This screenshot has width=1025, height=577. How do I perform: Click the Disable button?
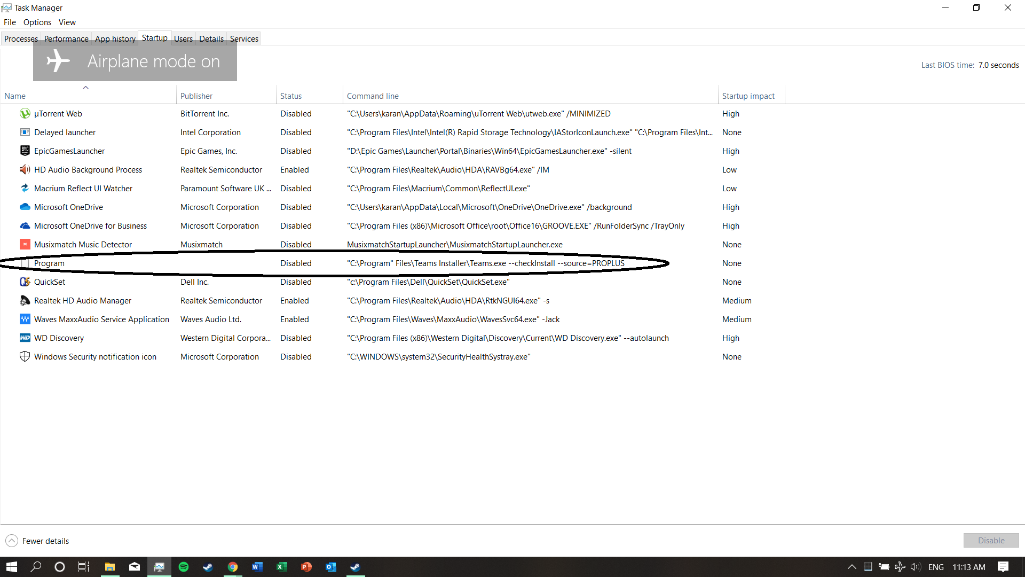click(x=991, y=541)
